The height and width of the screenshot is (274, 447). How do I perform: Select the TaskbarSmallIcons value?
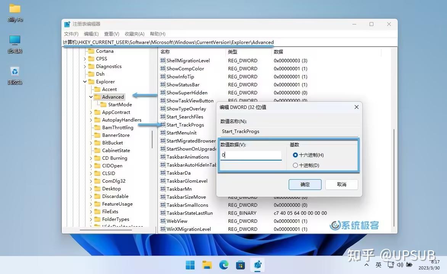coord(187,205)
